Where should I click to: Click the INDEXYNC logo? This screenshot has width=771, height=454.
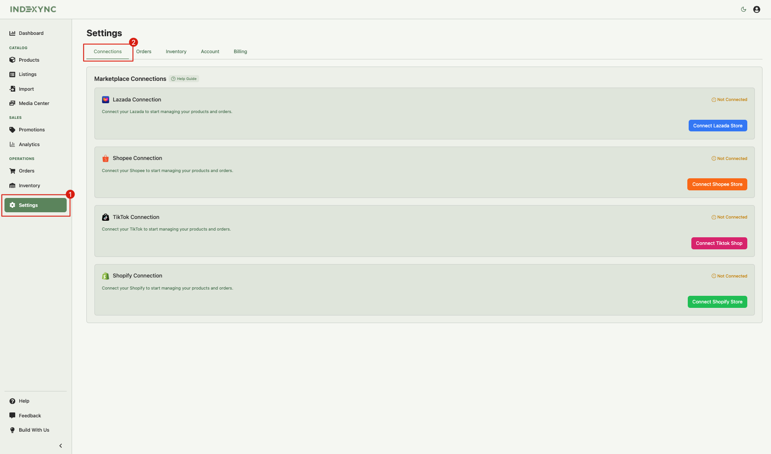click(x=33, y=9)
